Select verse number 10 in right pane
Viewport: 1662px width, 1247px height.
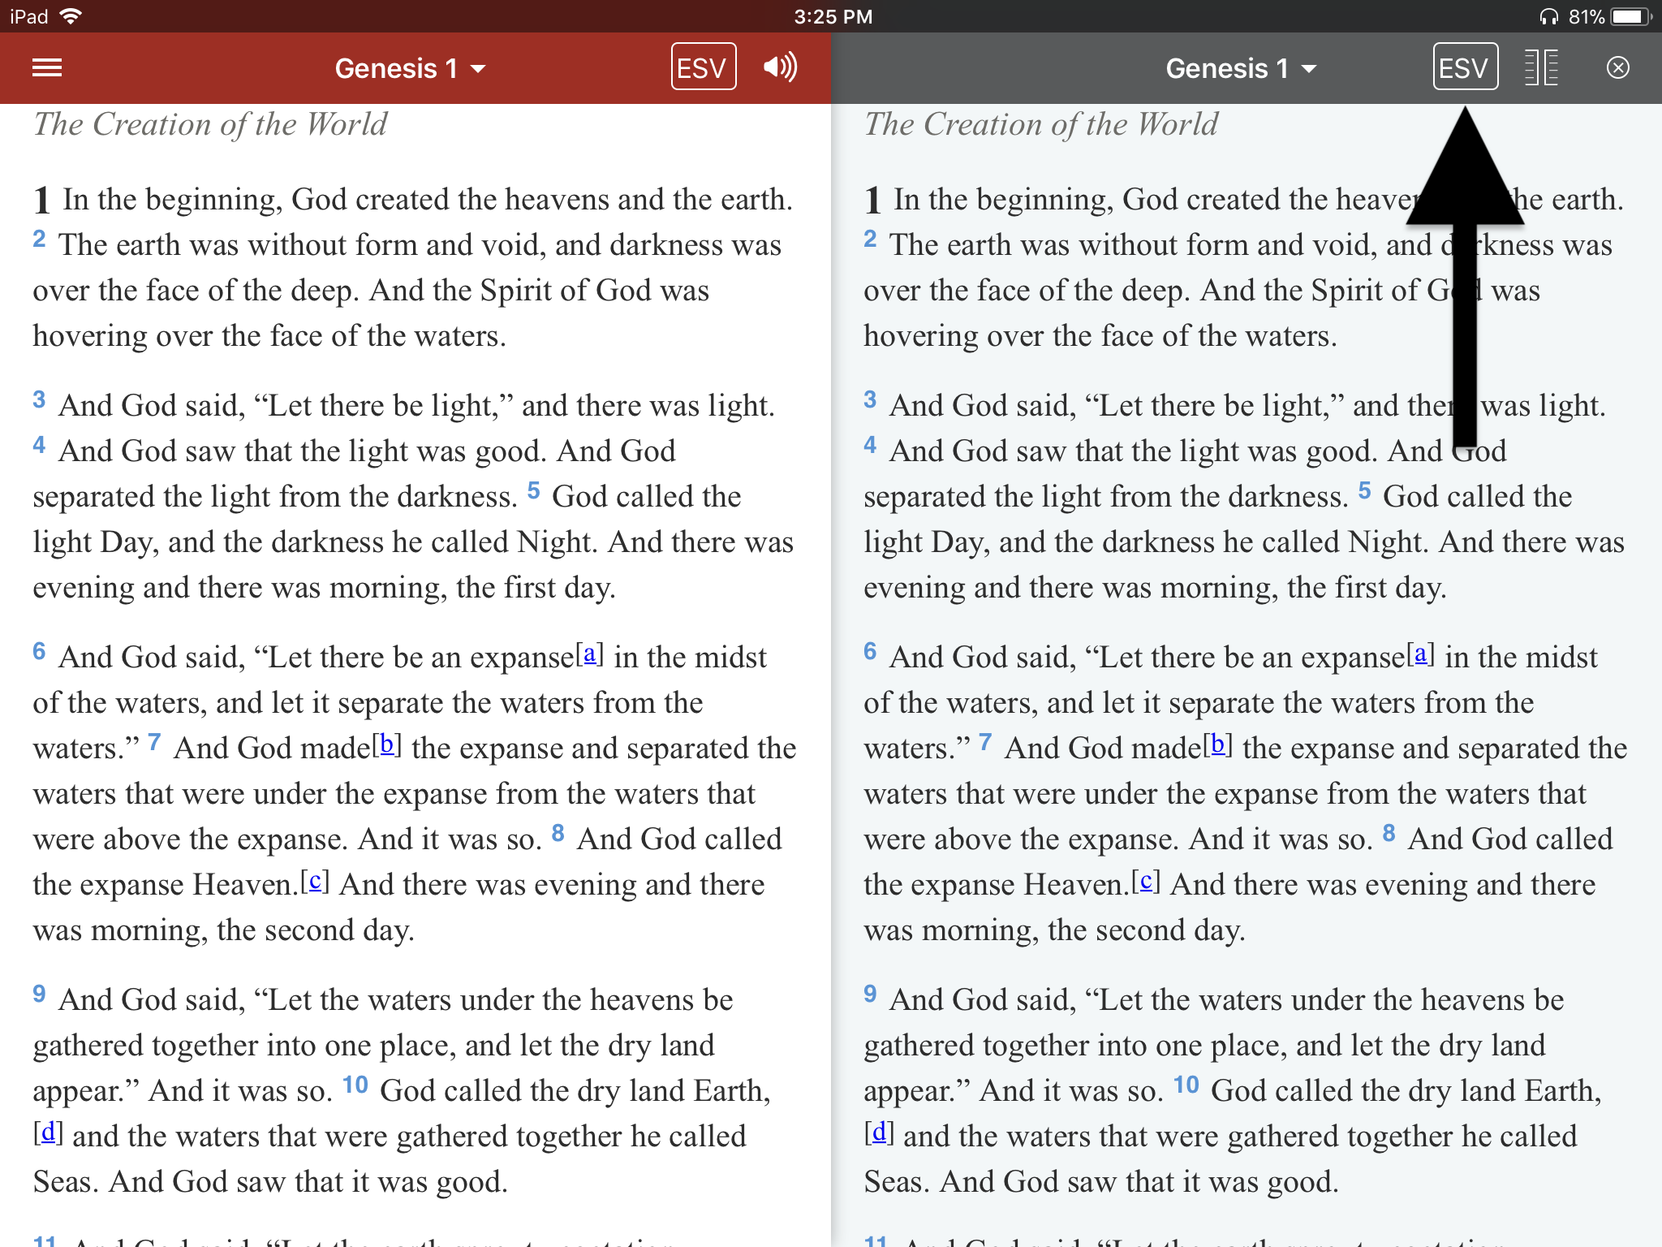[x=1186, y=1085]
